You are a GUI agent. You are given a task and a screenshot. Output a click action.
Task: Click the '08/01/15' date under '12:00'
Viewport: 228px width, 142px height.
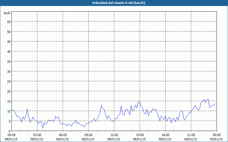113,139
